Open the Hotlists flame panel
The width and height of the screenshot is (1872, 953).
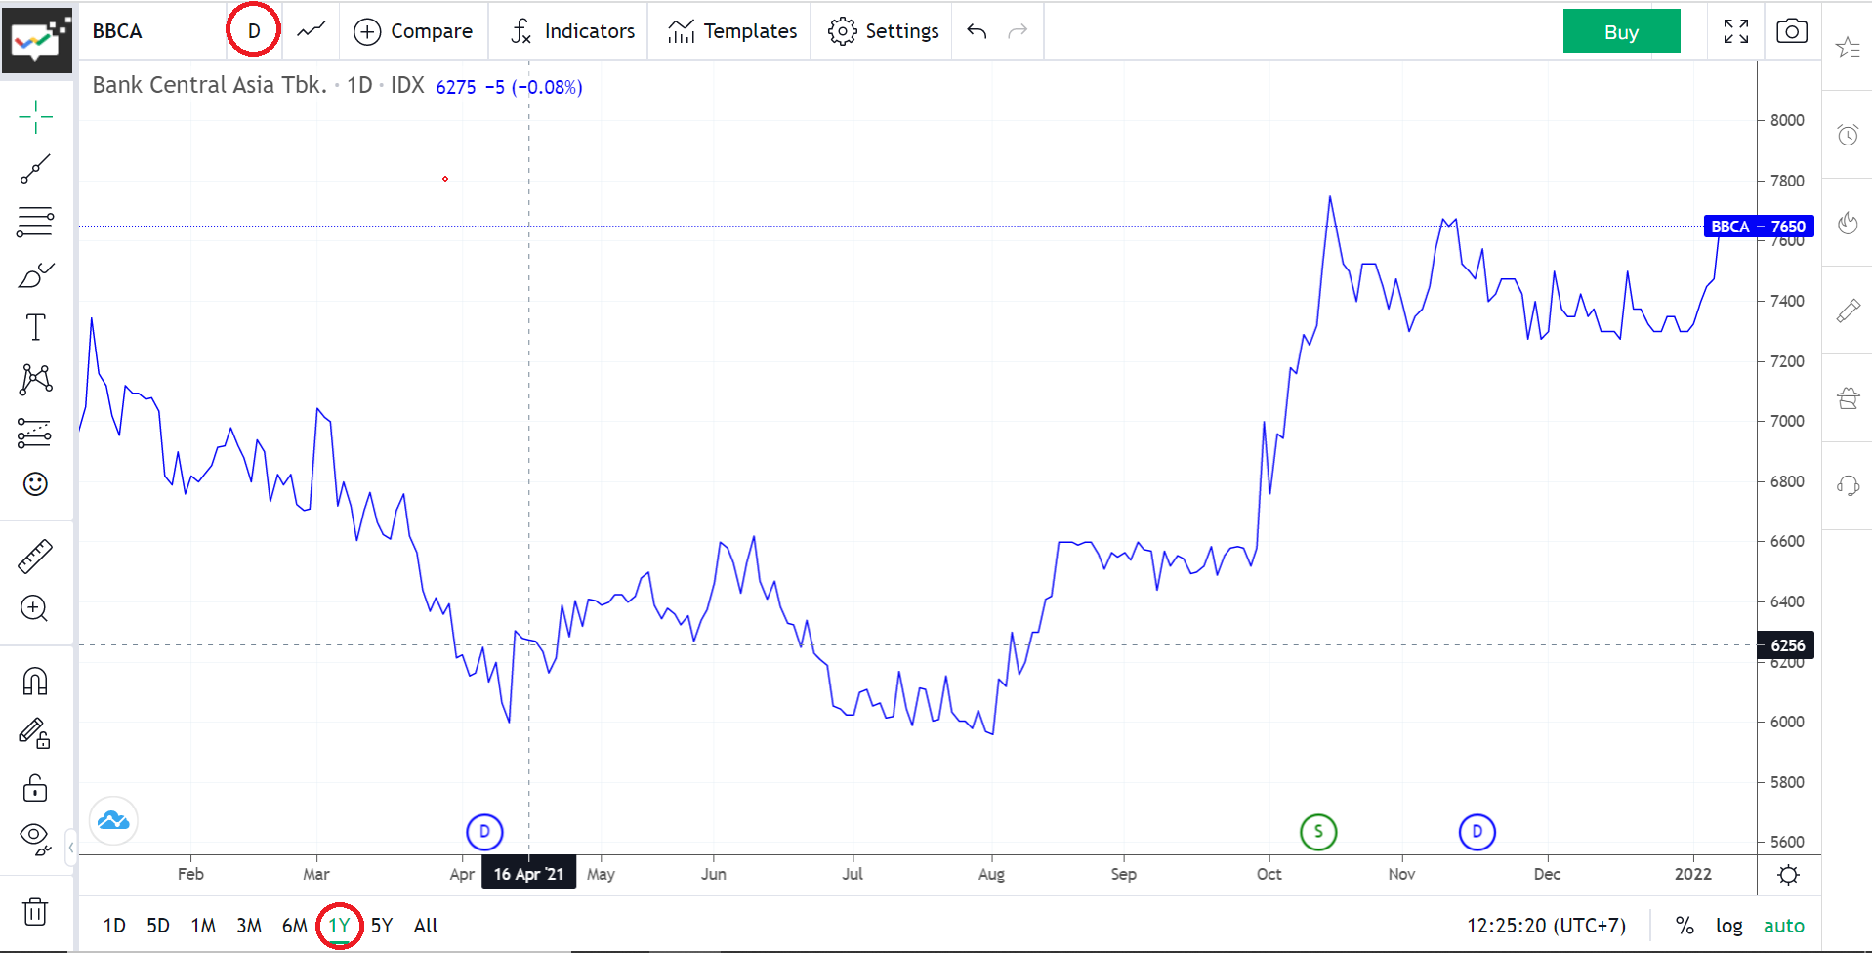[x=1848, y=224]
